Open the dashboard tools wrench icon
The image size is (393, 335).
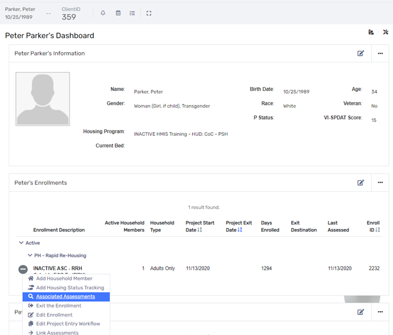(385, 32)
